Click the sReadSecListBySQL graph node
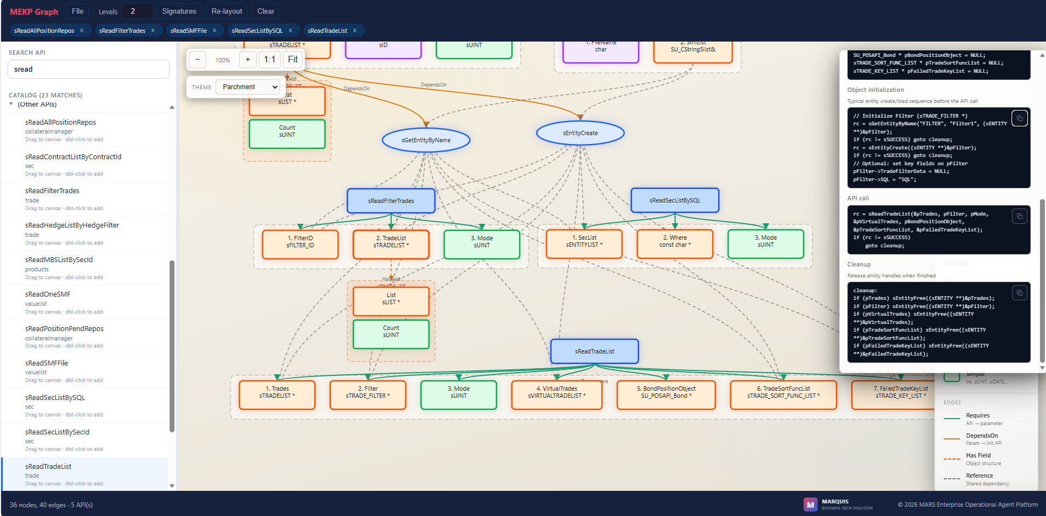Image resolution: width=1046 pixels, height=516 pixels. 675,200
